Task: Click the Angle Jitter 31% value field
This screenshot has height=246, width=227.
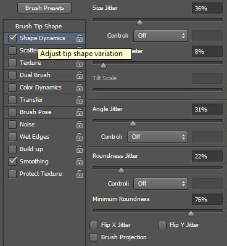Action: [x=207, y=109]
